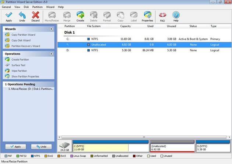Click the Undo toolbar icon

(22, 16)
